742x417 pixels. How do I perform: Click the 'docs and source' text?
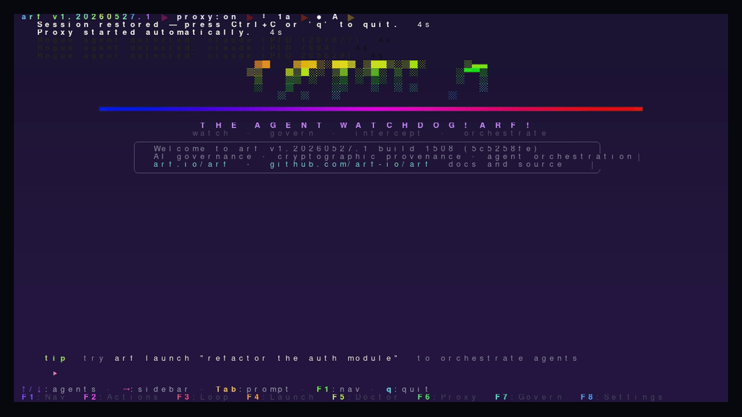coord(505,164)
